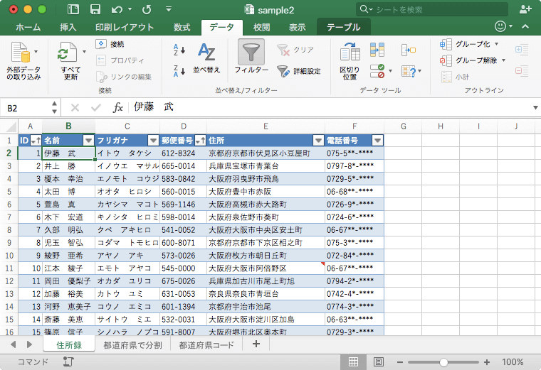Select cell with 井上 勝
Image resolution: width=541 pixels, height=370 pixels.
[x=68, y=166]
